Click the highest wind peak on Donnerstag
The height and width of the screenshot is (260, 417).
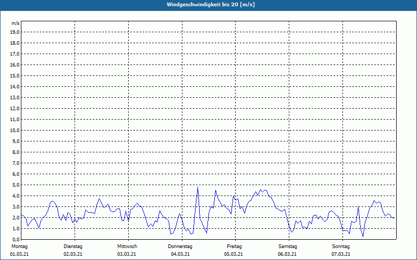coord(198,187)
